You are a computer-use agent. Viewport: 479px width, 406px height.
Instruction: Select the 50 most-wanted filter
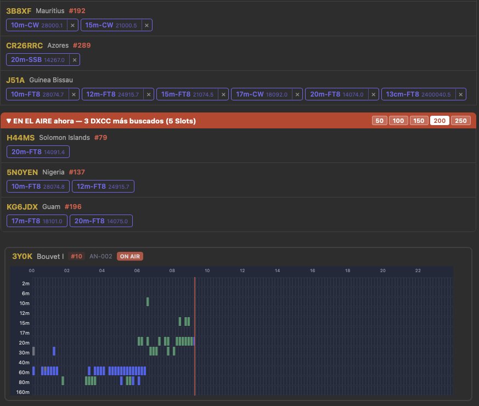379,121
